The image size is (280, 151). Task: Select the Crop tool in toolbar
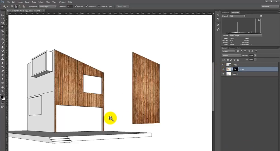[x=3, y=31]
